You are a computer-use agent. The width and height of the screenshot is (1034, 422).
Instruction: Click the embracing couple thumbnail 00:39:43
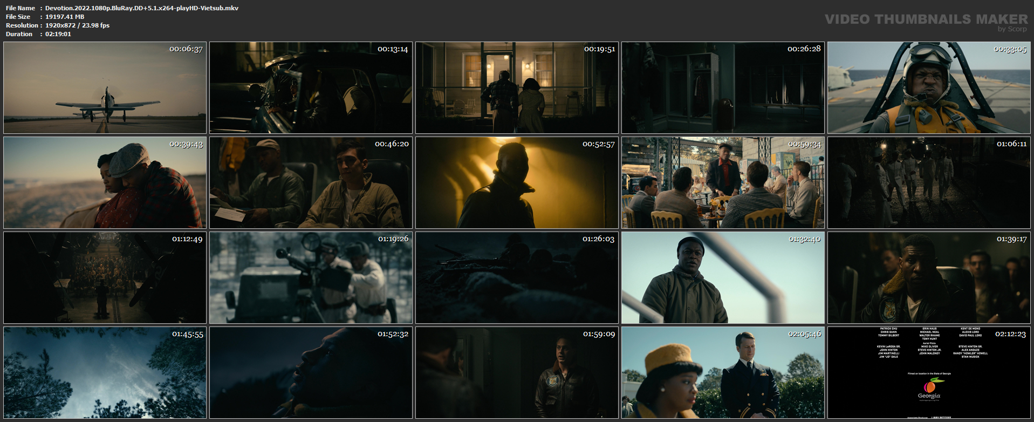(x=105, y=182)
